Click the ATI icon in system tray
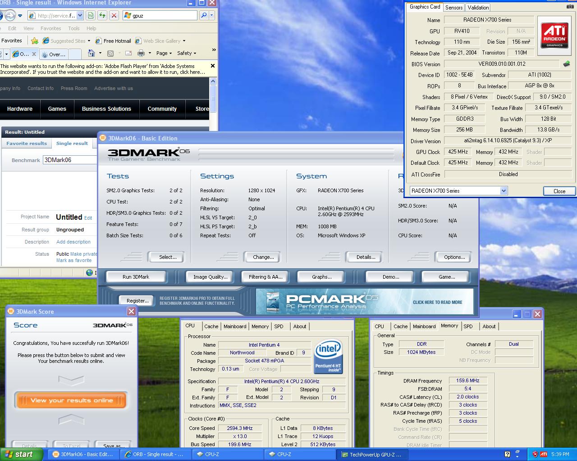 click(x=544, y=454)
